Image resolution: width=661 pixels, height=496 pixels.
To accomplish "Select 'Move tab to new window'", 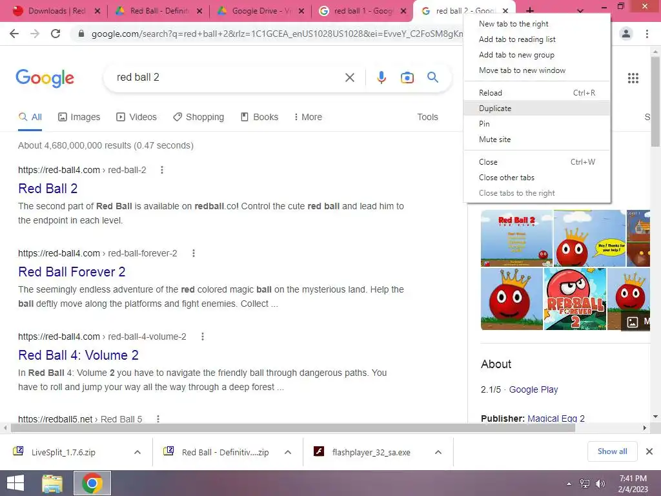I will coord(536,70).
